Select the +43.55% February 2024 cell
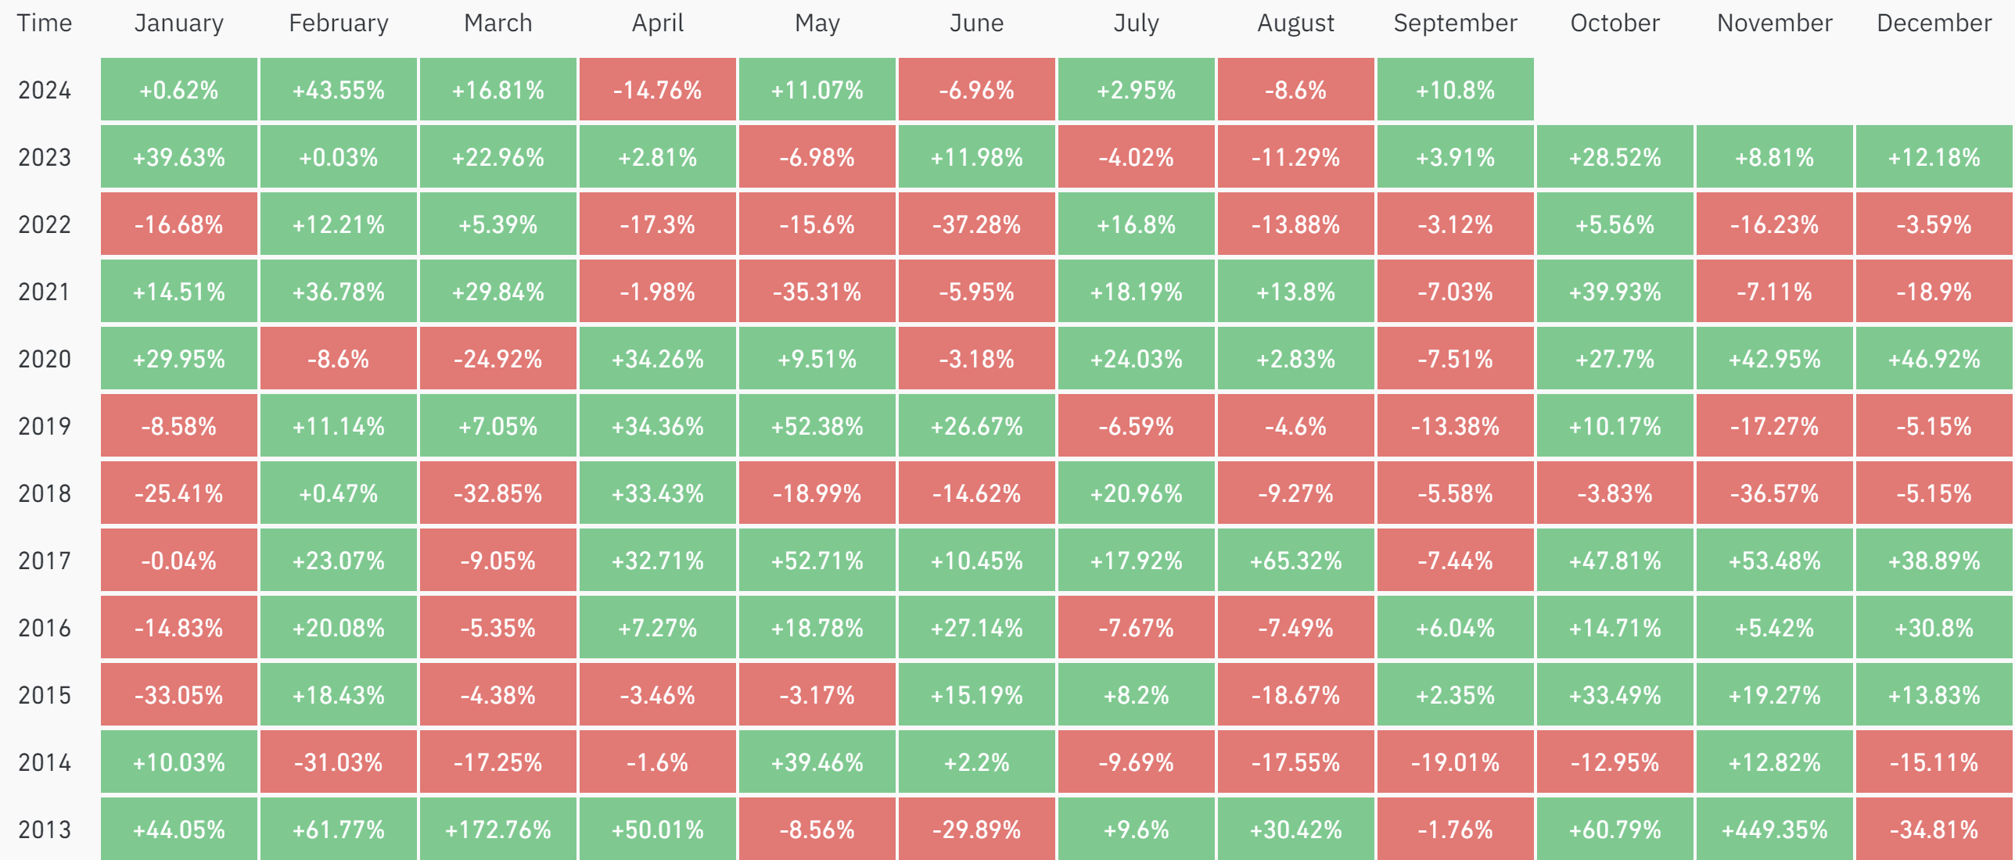2015x860 pixels. (338, 90)
